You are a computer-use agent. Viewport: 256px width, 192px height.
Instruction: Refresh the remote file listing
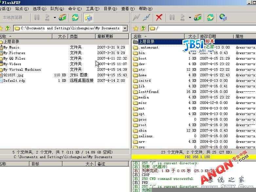point(210,17)
